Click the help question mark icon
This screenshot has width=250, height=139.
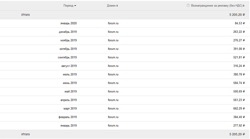pos(188,6)
